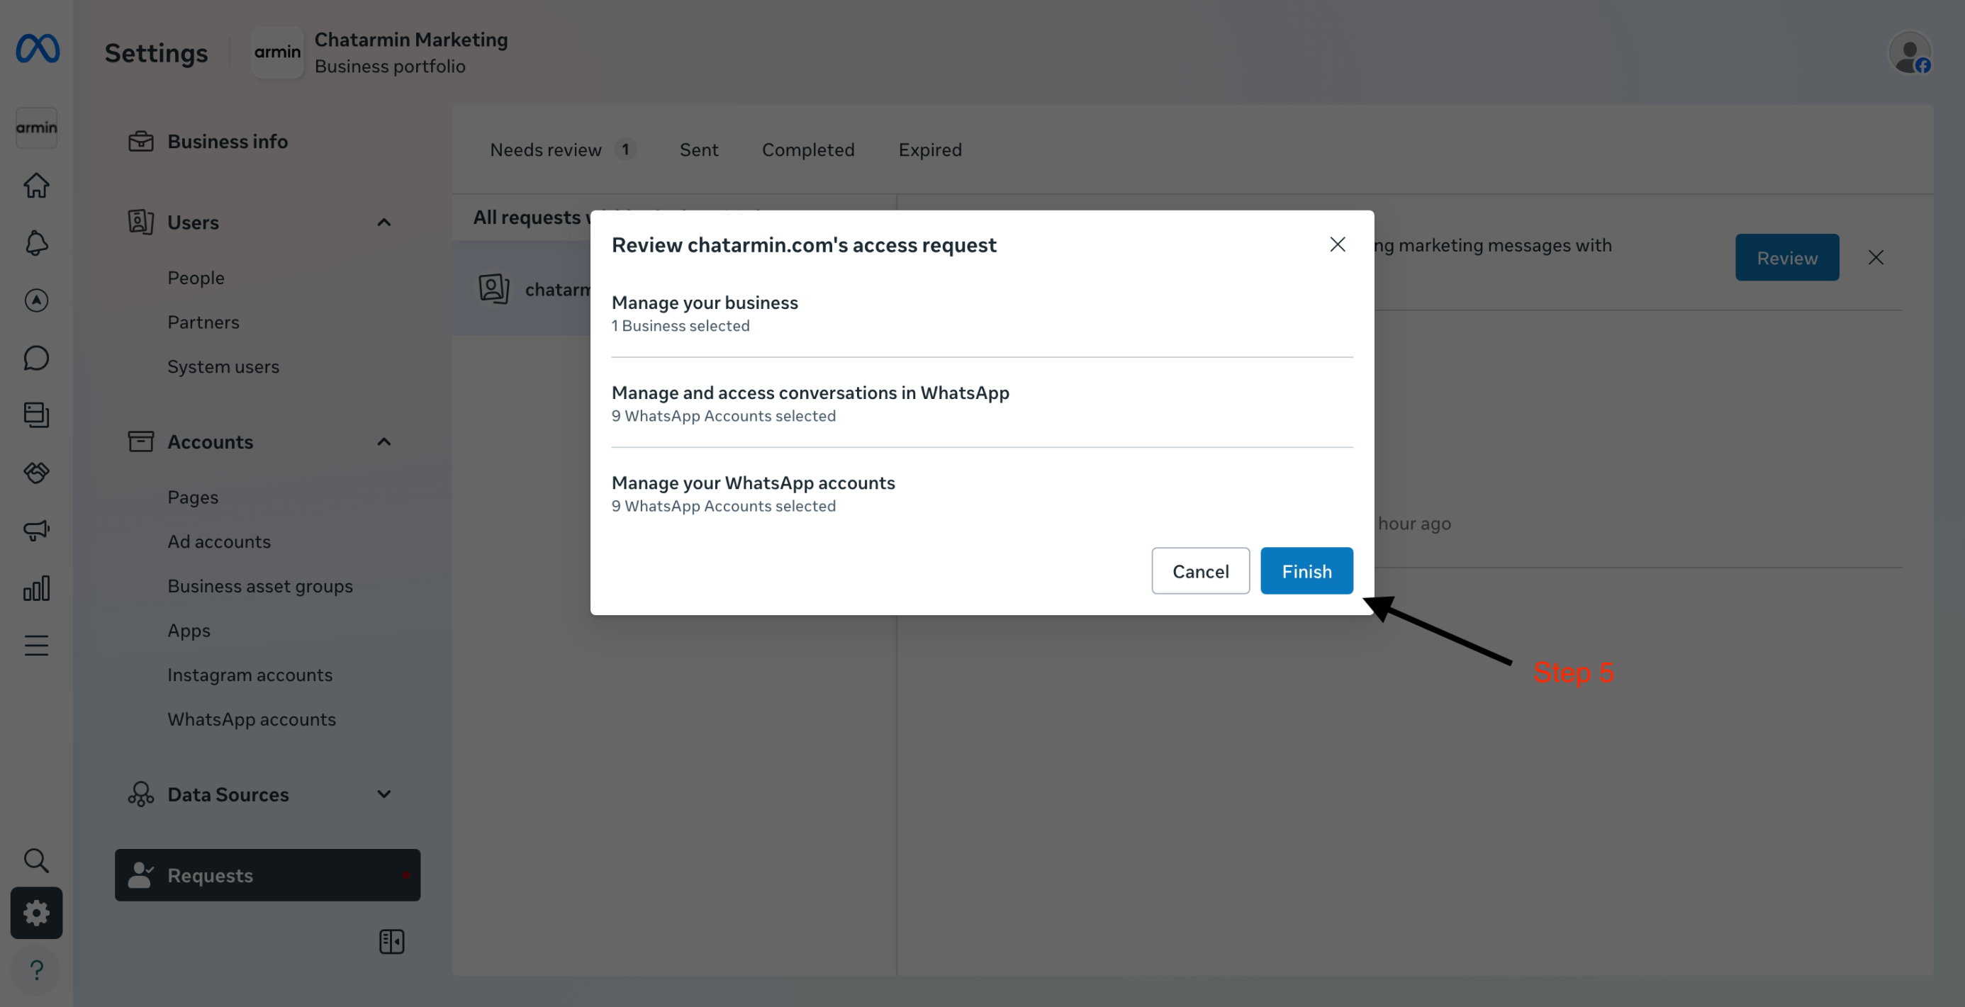Open the ads megaphone icon
The image size is (1965, 1007).
click(x=36, y=530)
